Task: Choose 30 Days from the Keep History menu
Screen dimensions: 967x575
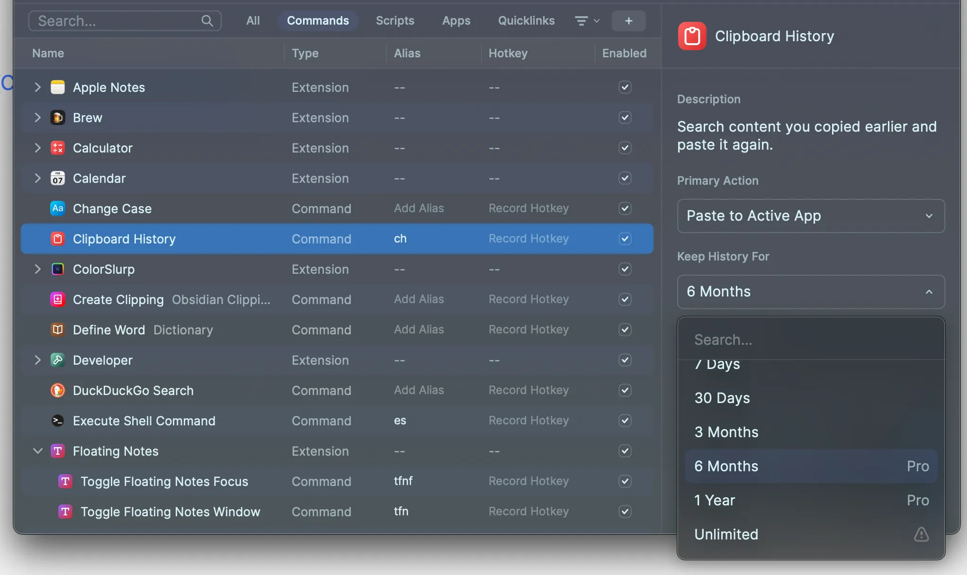Action: [x=722, y=398]
